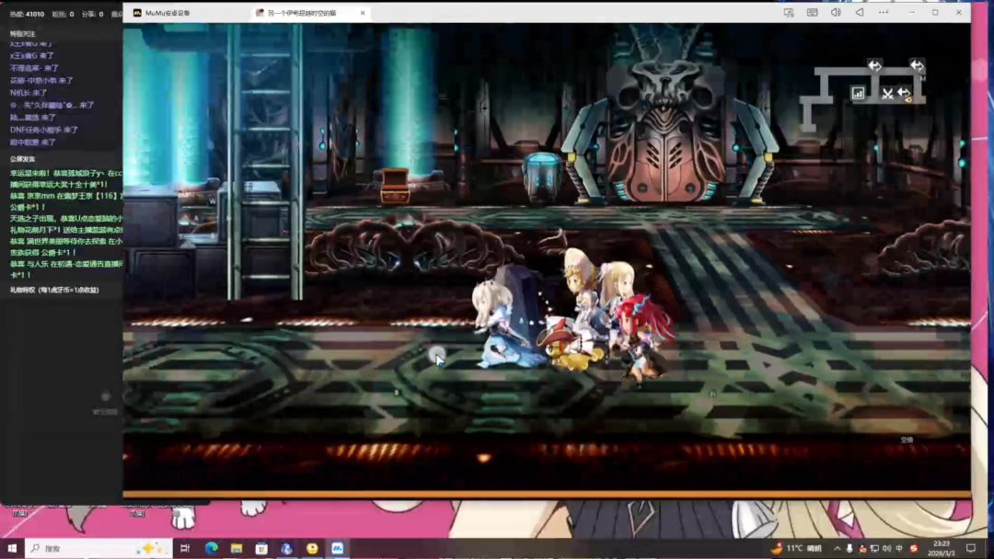Click the 'N机长 来了' chat line

coord(29,93)
